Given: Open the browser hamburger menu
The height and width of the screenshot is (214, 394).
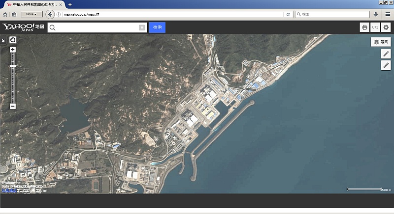Looking at the screenshot, I should coord(388,14).
